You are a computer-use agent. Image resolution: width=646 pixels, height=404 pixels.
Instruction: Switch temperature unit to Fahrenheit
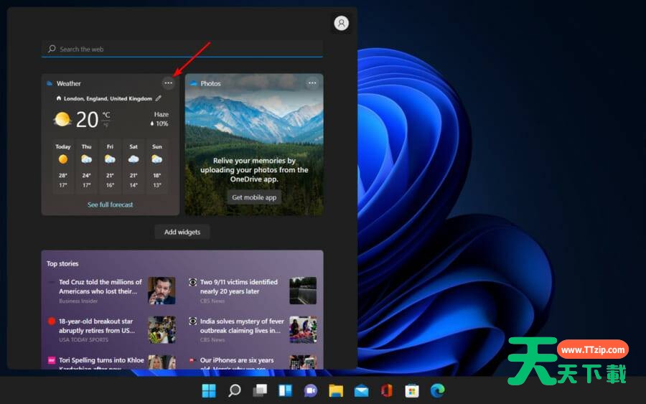pos(106,125)
